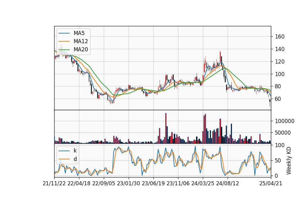This screenshot has height=216, width=301.
Task: Click the 50 KD axis label
Action: [x=278, y=160]
